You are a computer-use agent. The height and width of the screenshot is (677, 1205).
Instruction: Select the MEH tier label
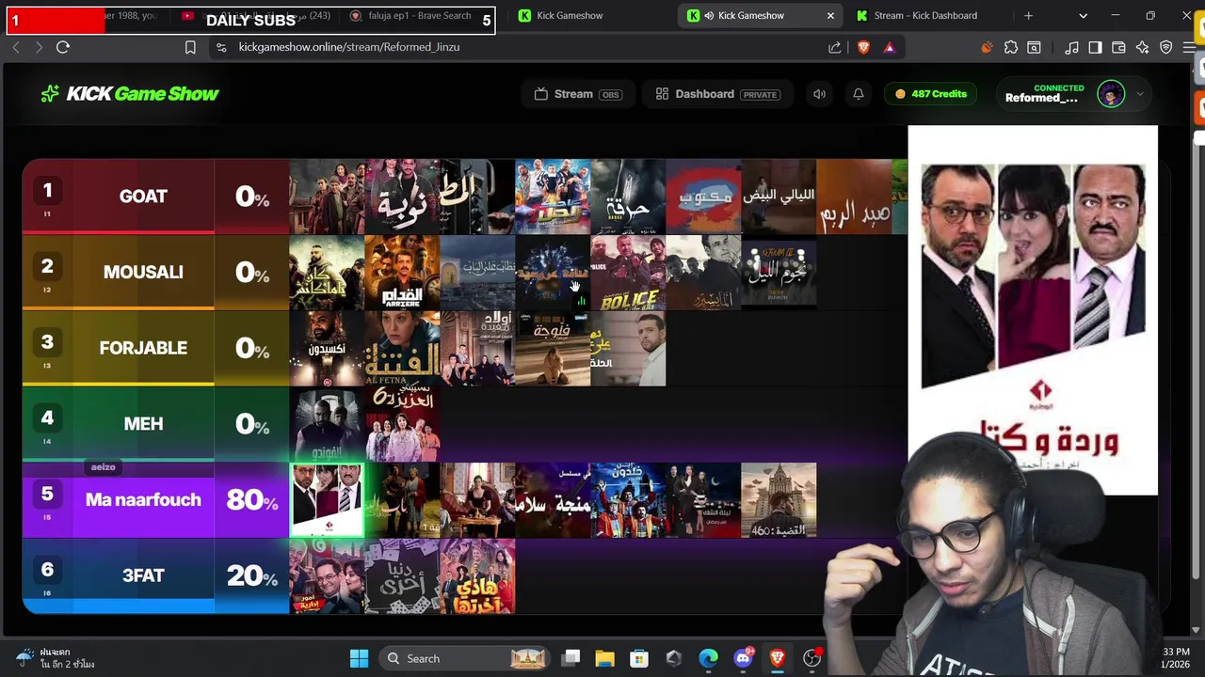(143, 424)
